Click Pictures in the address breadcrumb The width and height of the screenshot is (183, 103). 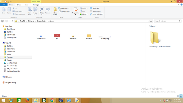[31, 21]
